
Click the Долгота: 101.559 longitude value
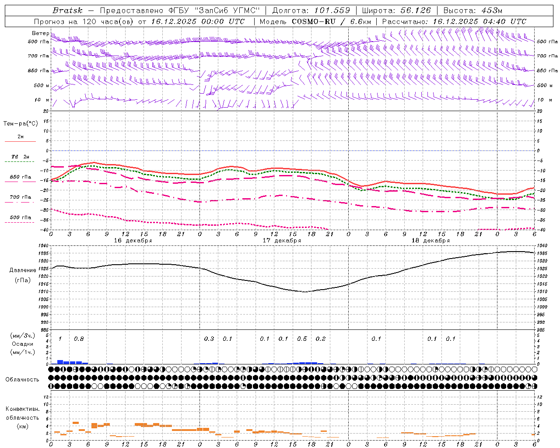311,10
